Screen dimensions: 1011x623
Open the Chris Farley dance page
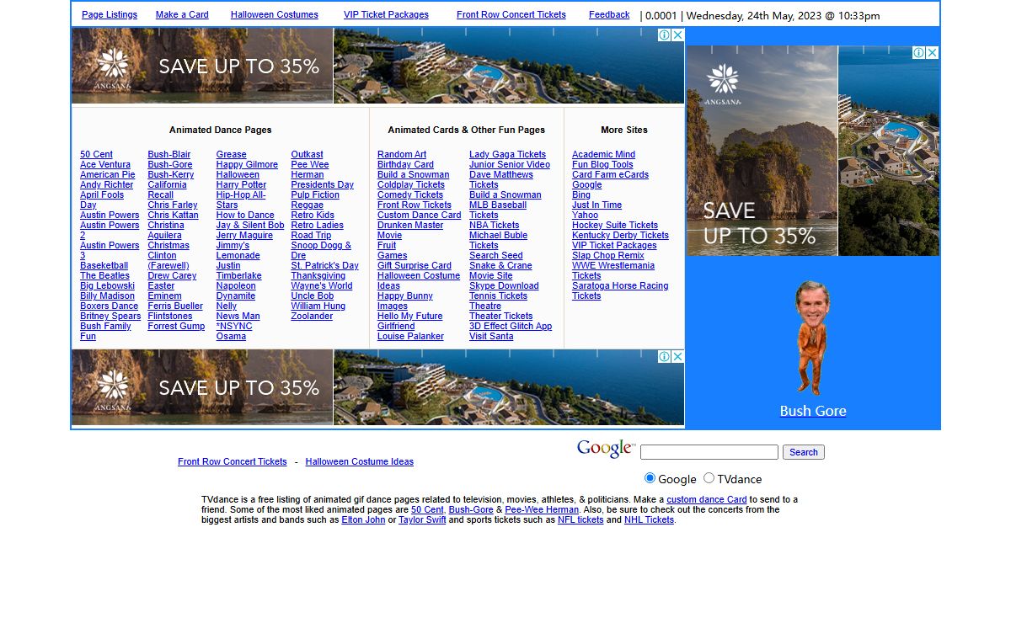point(173,205)
